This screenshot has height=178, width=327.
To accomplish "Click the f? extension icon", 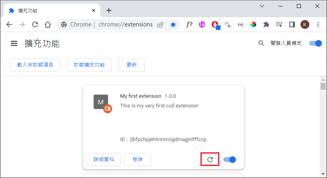I will [189, 24].
